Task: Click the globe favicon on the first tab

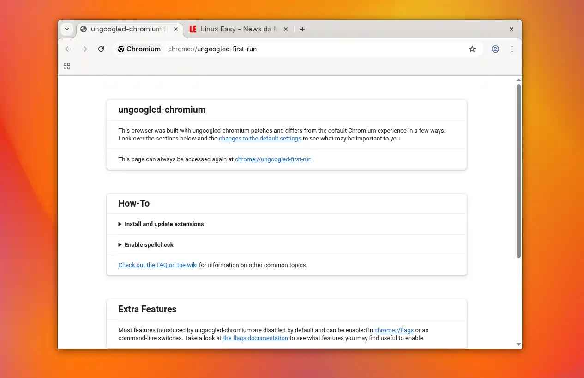Action: (x=84, y=29)
